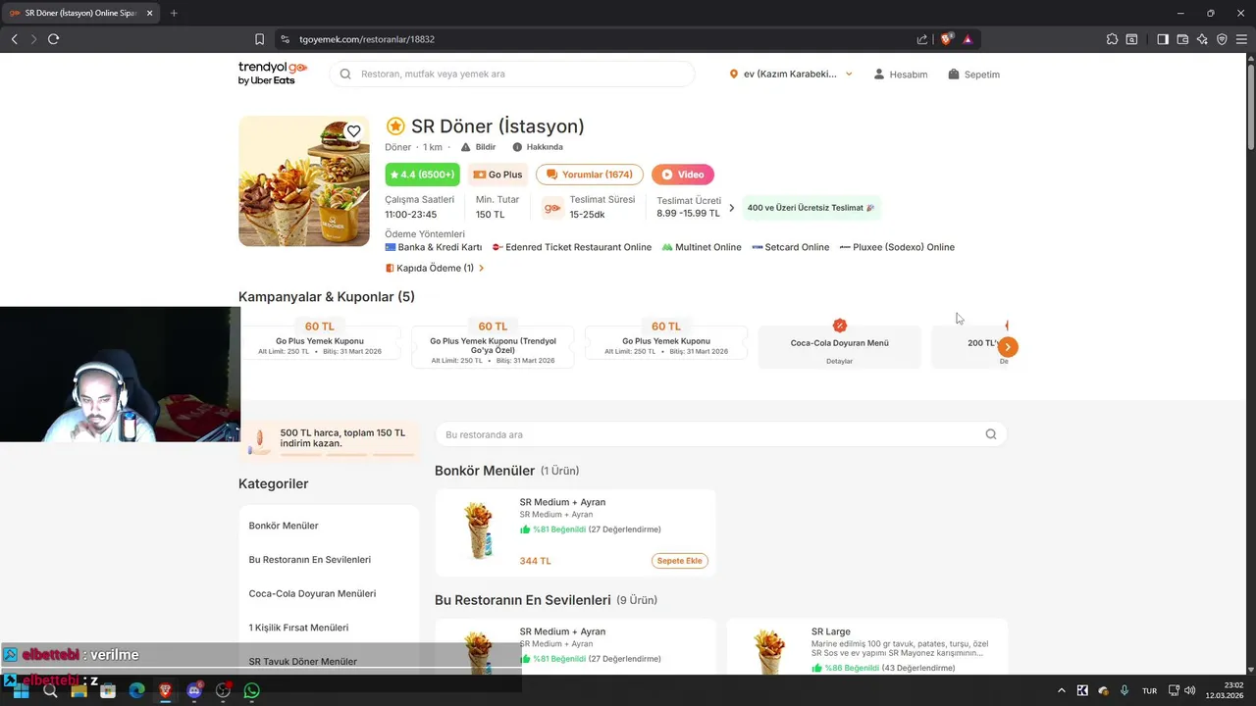
Task: Toggle the browser sidebar panel icon
Action: point(1163,39)
